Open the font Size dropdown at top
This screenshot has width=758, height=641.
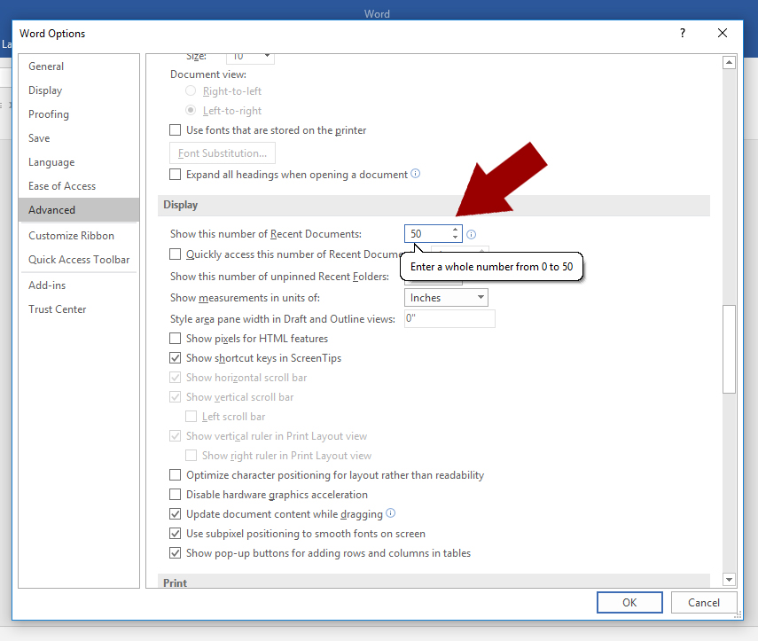[x=250, y=58]
